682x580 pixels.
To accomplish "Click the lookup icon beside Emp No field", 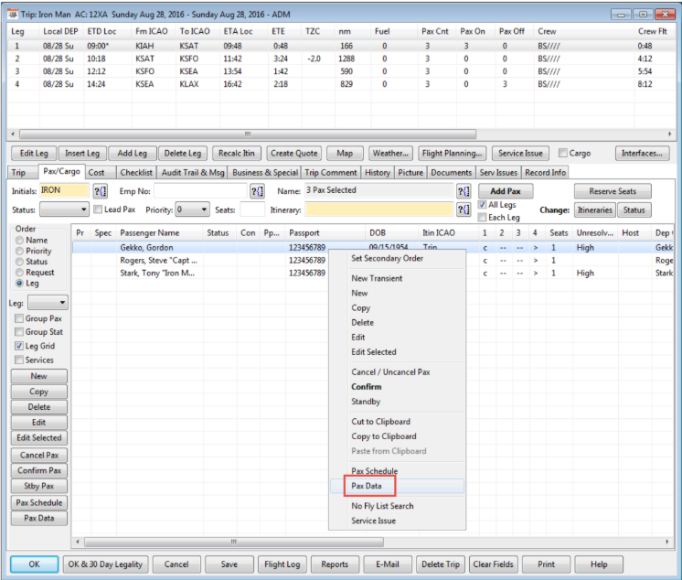I will pyautogui.click(x=256, y=191).
